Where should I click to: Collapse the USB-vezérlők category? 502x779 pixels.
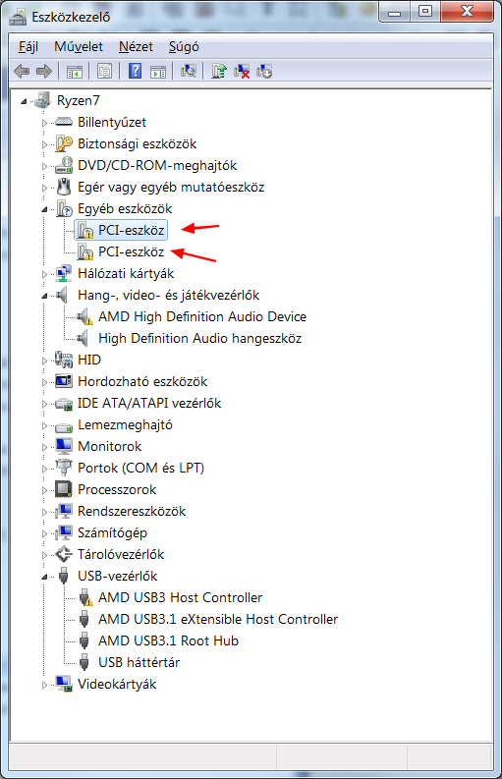coord(45,577)
